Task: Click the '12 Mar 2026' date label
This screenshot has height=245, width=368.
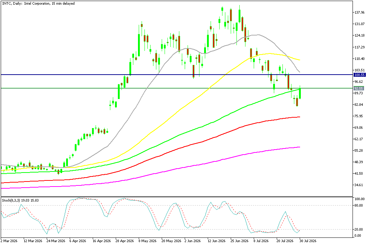Action: (33, 241)
